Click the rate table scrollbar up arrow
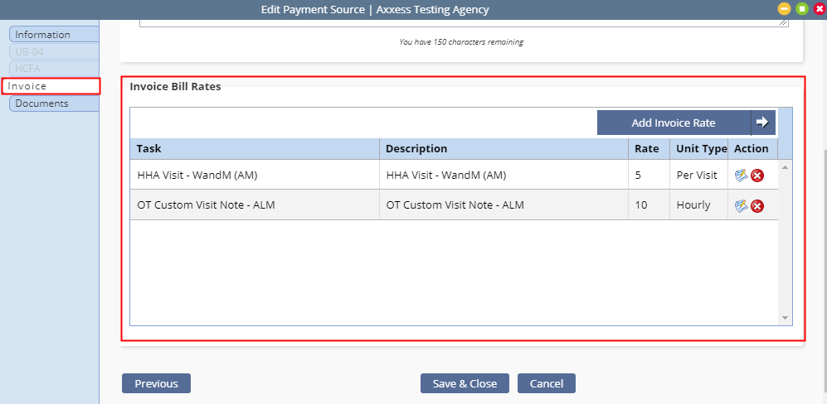 [785, 167]
